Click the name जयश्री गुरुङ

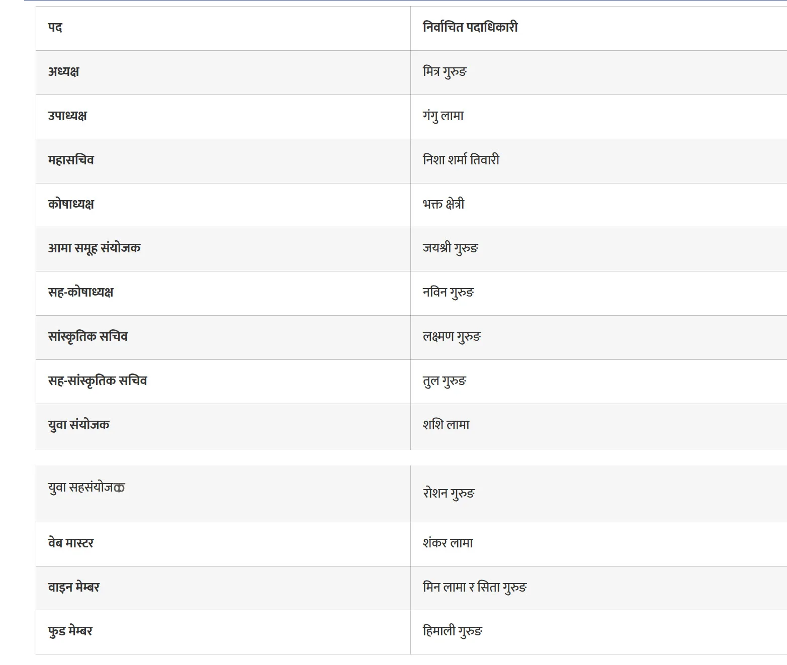point(450,248)
